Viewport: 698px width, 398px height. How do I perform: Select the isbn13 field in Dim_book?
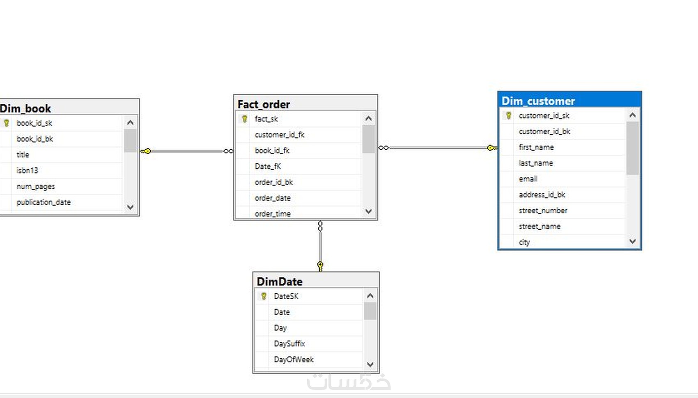click(x=27, y=170)
